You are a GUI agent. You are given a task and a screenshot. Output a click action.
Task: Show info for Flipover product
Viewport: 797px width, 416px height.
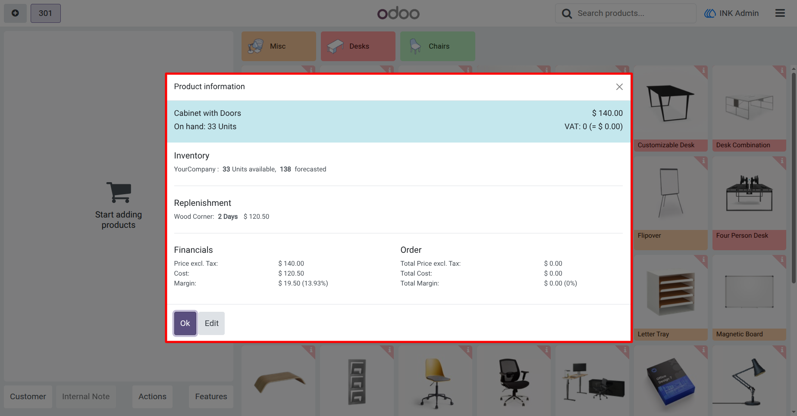click(703, 161)
